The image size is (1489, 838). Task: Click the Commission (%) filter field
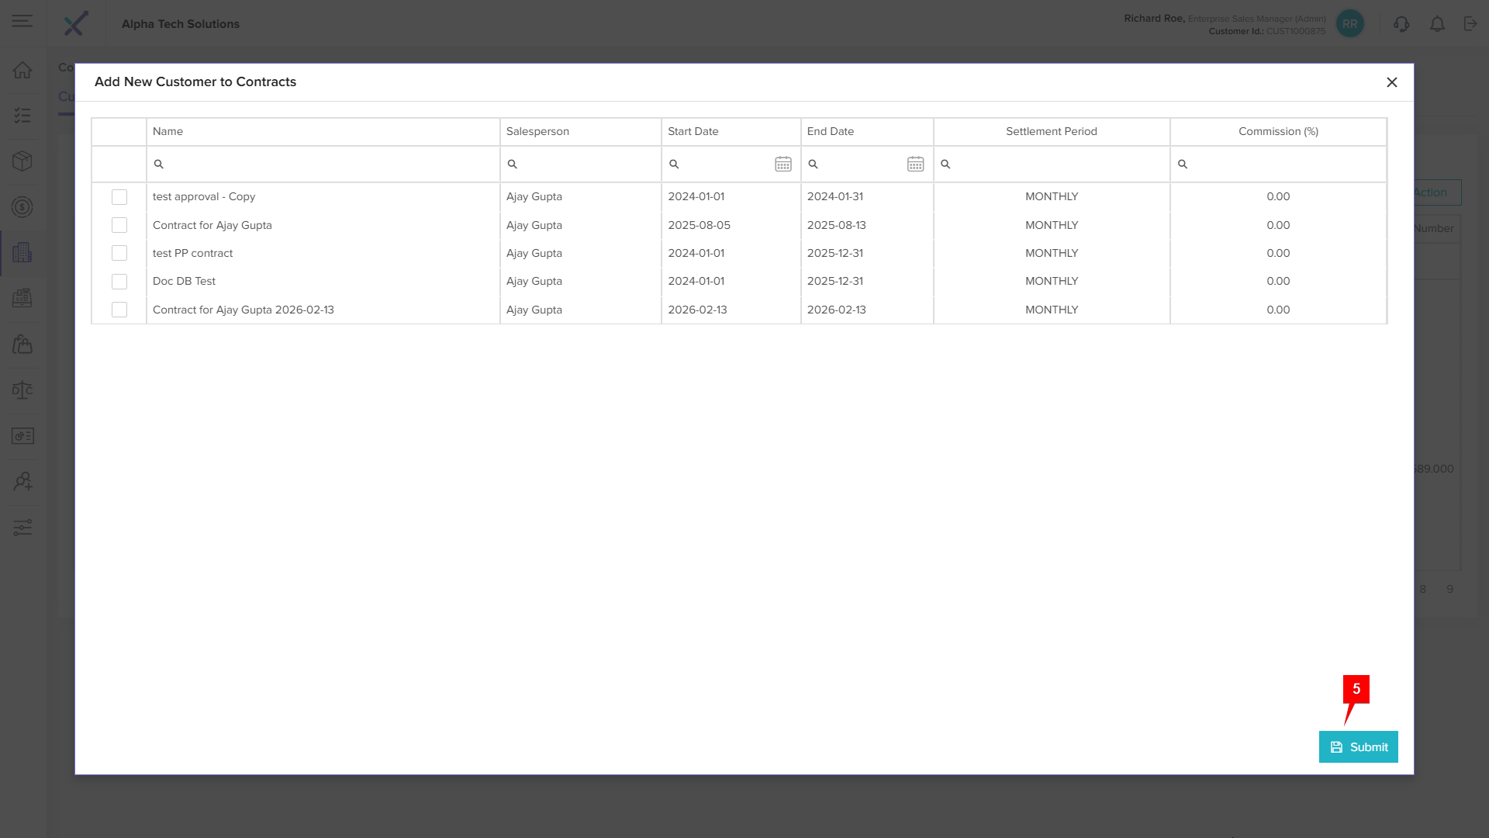(x=1280, y=164)
